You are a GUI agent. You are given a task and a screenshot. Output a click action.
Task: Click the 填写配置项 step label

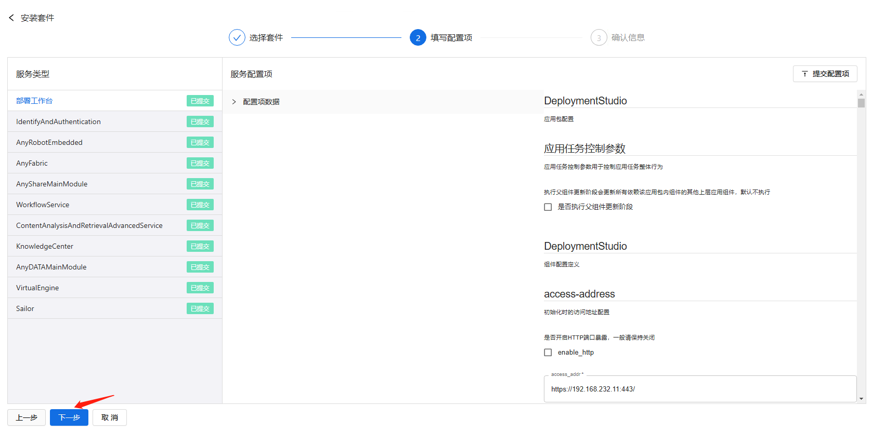point(451,37)
